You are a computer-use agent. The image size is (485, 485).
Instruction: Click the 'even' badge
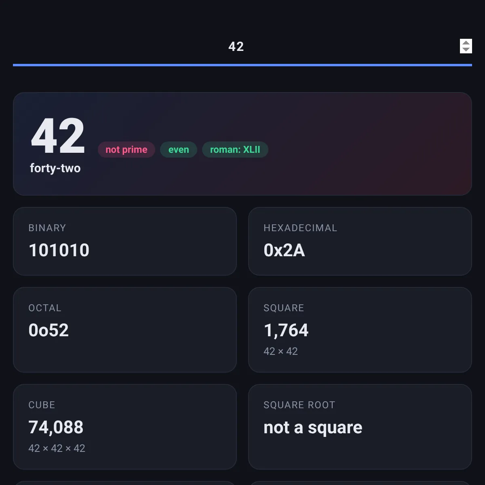tap(179, 150)
